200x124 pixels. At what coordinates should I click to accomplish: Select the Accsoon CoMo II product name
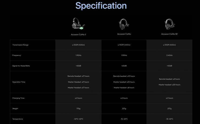(78, 35)
